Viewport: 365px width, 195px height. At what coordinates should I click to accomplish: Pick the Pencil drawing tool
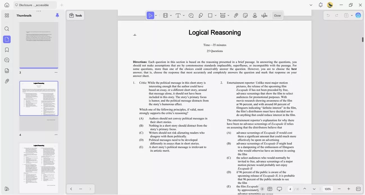click(201, 15)
